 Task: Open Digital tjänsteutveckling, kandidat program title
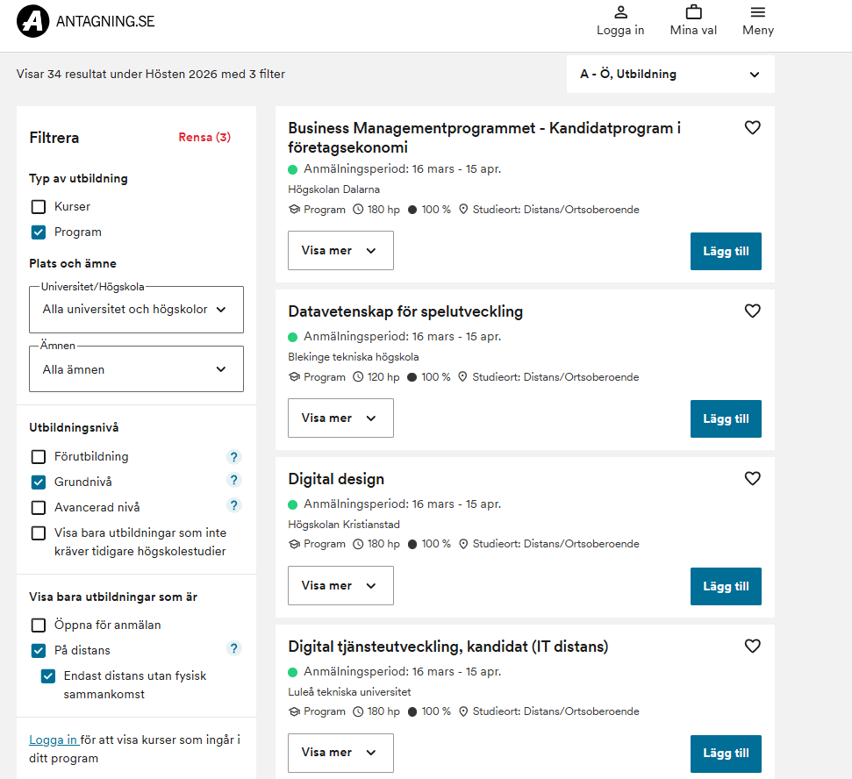pos(447,647)
